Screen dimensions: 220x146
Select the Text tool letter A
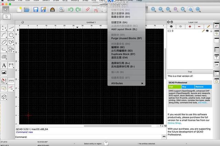[x=4, y=65]
